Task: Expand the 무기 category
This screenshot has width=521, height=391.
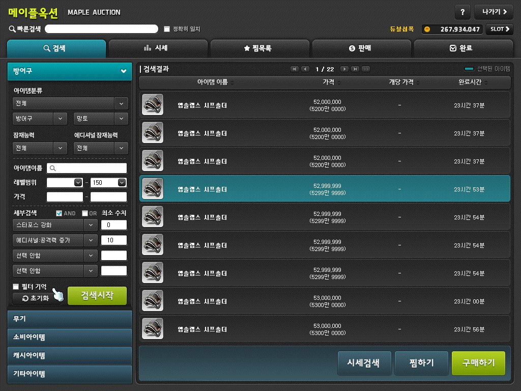Action: pos(70,319)
